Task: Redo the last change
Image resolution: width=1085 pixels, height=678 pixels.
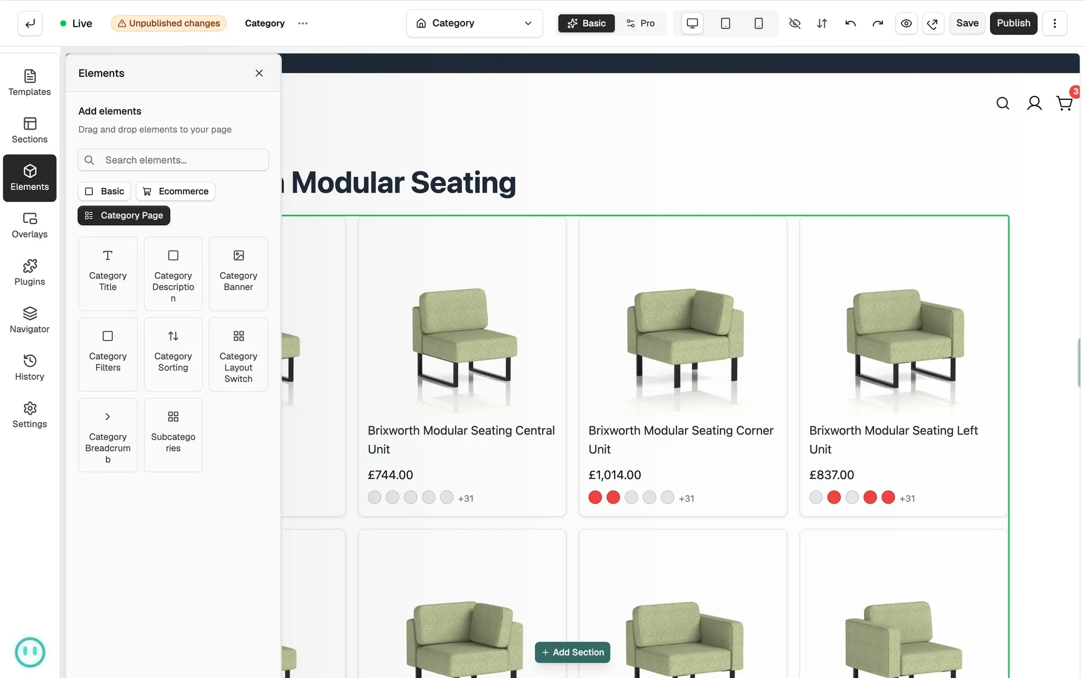Action: 878,23
